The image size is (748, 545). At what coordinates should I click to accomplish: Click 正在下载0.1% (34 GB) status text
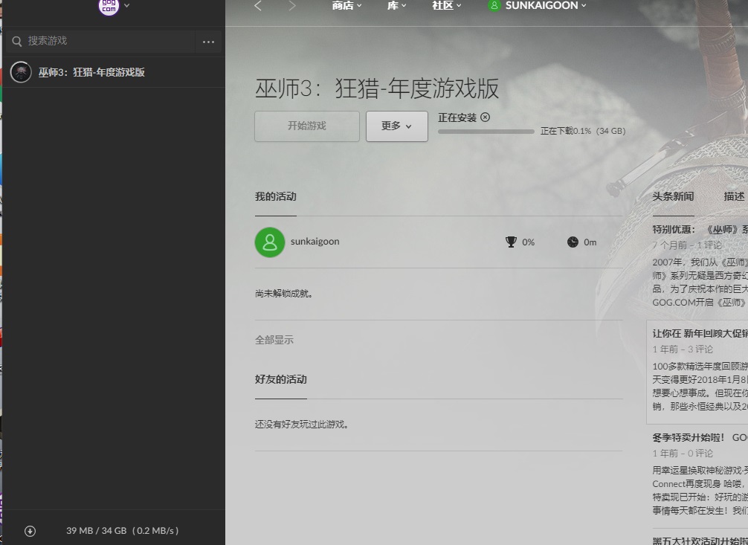(x=582, y=131)
